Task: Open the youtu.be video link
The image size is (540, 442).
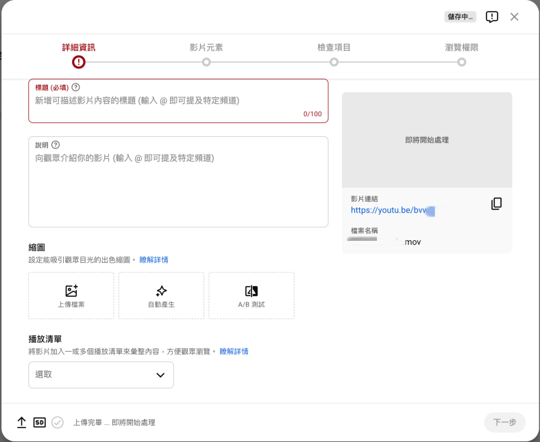Action: click(x=393, y=210)
